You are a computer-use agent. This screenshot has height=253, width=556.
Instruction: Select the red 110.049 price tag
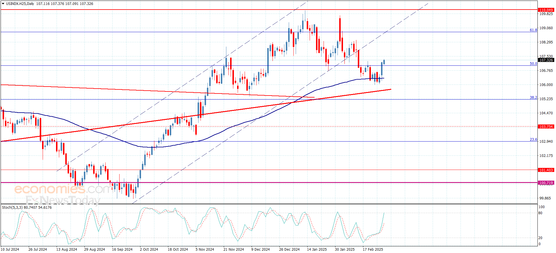pos(546,10)
